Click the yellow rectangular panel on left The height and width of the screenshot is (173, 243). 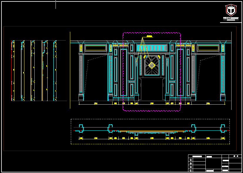coord(95,48)
